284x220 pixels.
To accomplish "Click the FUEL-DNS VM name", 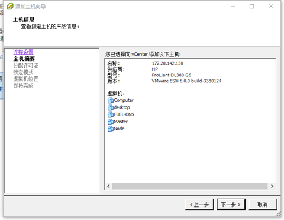I will click(124, 114).
